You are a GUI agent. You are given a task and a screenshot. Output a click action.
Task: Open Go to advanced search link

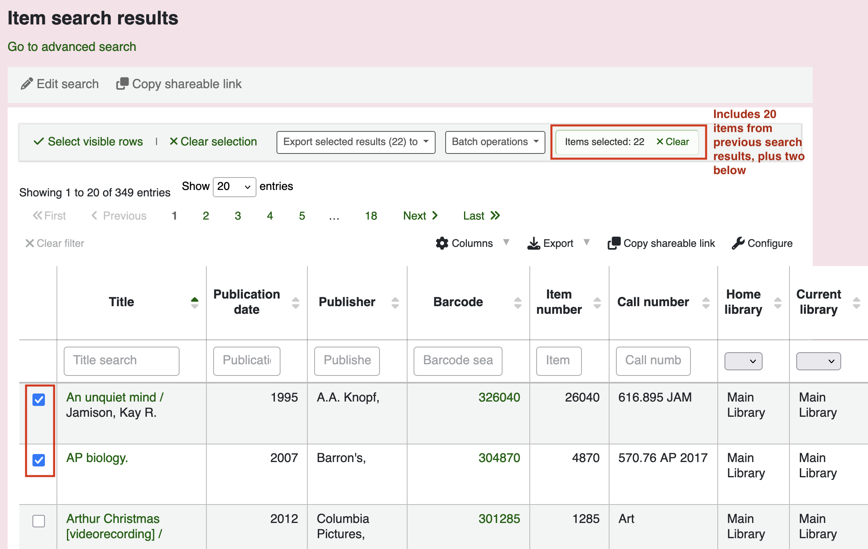pyautogui.click(x=72, y=47)
